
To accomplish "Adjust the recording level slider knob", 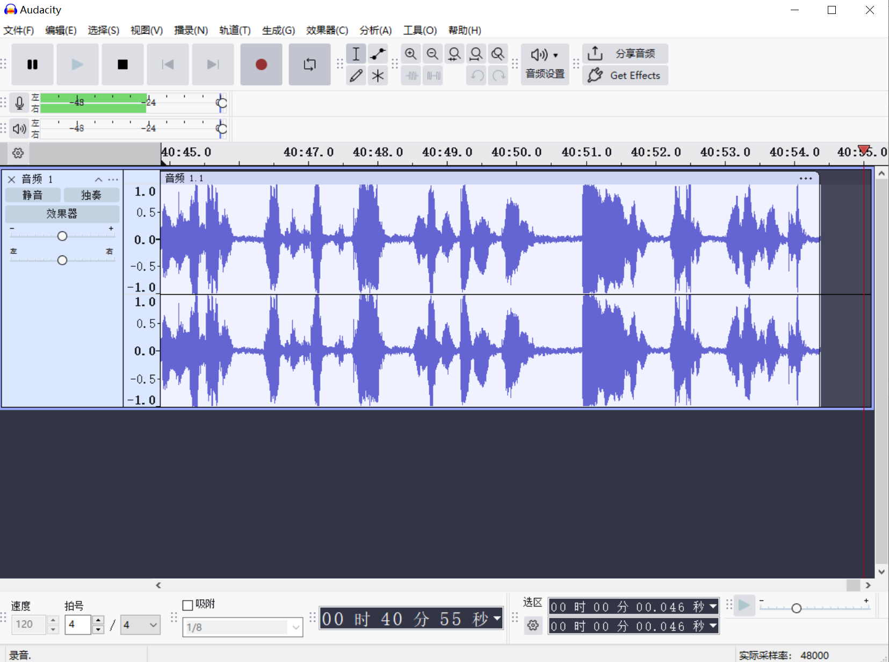I will (221, 103).
